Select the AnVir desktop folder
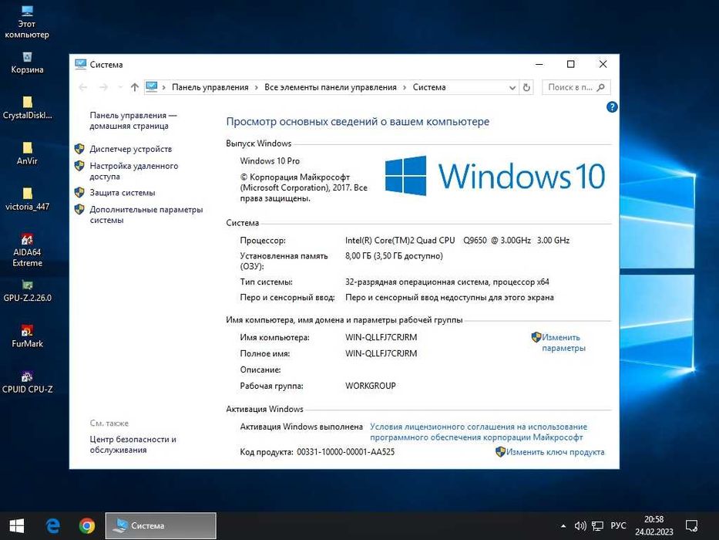The height and width of the screenshot is (540, 719). click(x=27, y=154)
